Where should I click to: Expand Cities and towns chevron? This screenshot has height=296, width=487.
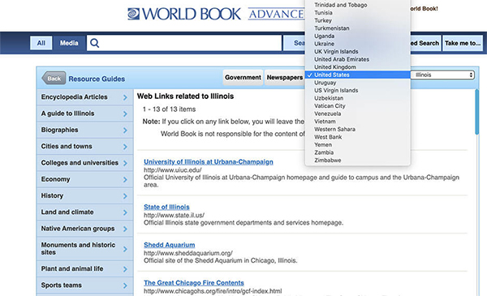(x=125, y=147)
